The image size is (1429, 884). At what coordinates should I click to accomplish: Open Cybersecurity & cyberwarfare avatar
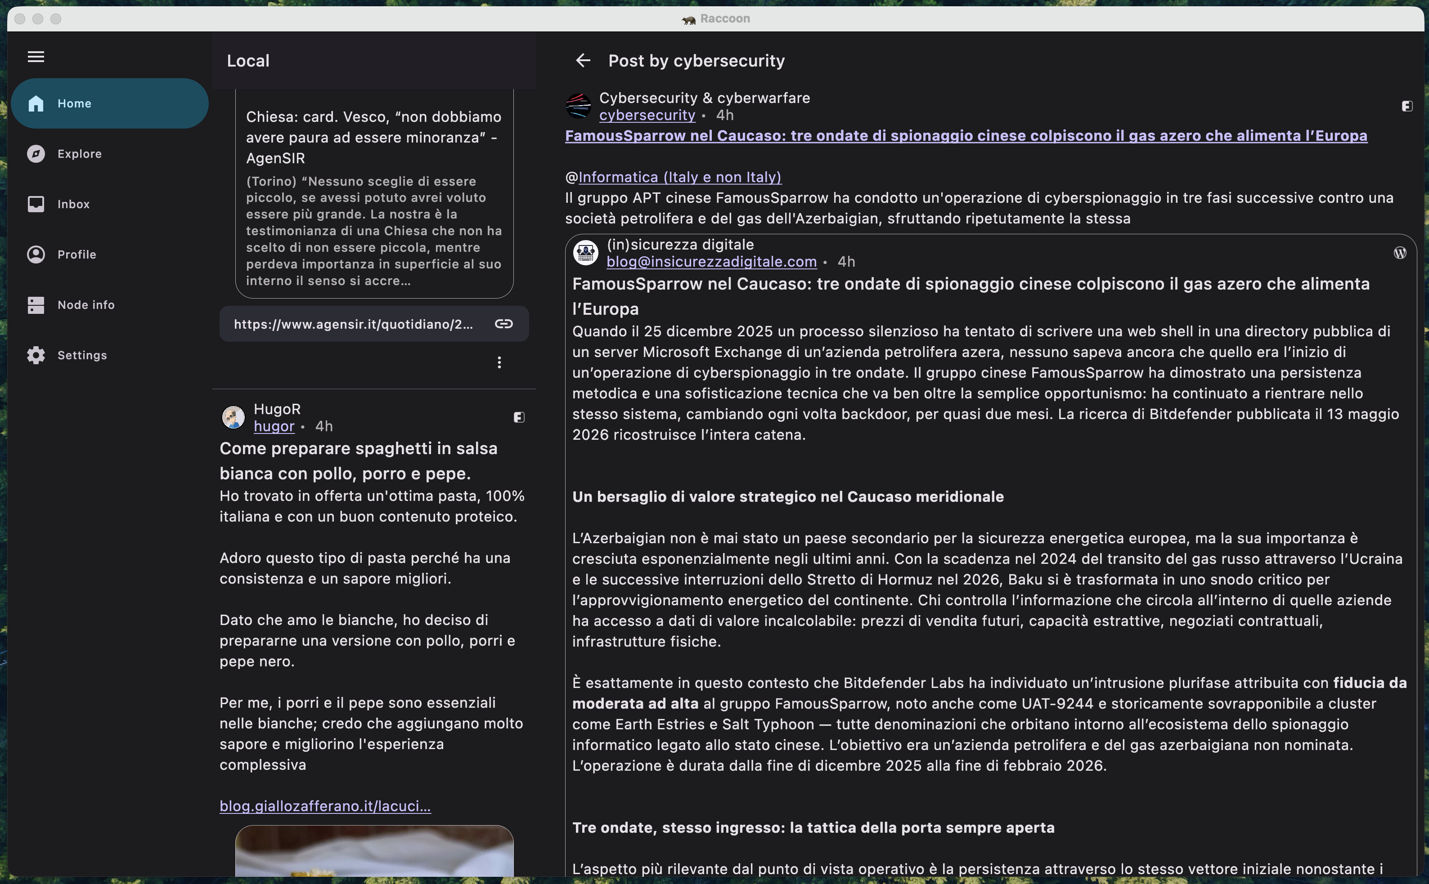pyautogui.click(x=579, y=106)
